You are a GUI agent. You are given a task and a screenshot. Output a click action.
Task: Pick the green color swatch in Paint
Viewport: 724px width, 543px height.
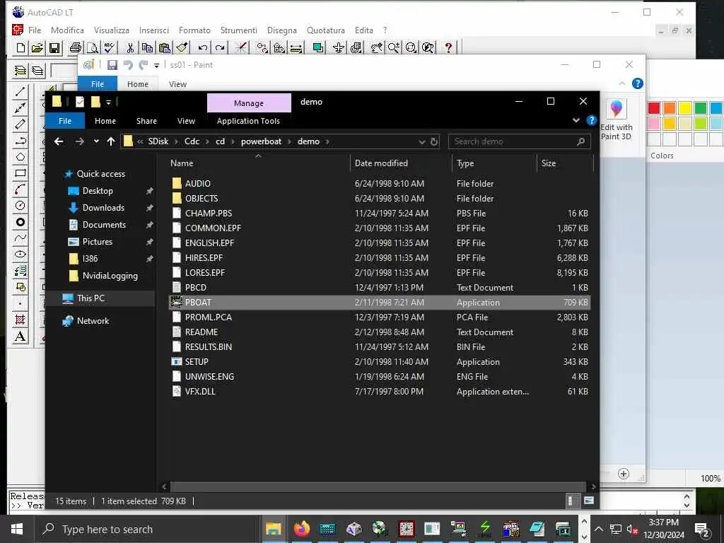[x=701, y=108]
